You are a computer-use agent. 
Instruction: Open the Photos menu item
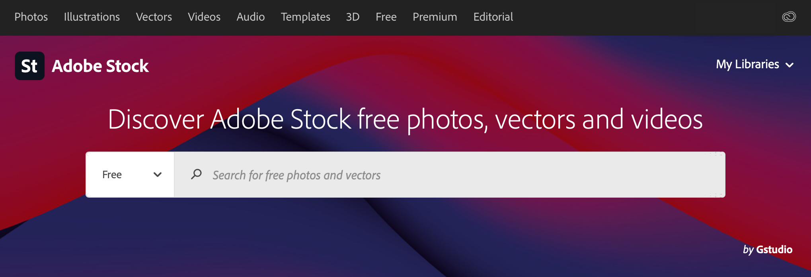31,17
